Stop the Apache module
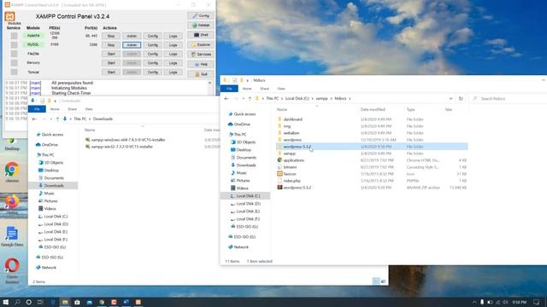 (x=111, y=36)
